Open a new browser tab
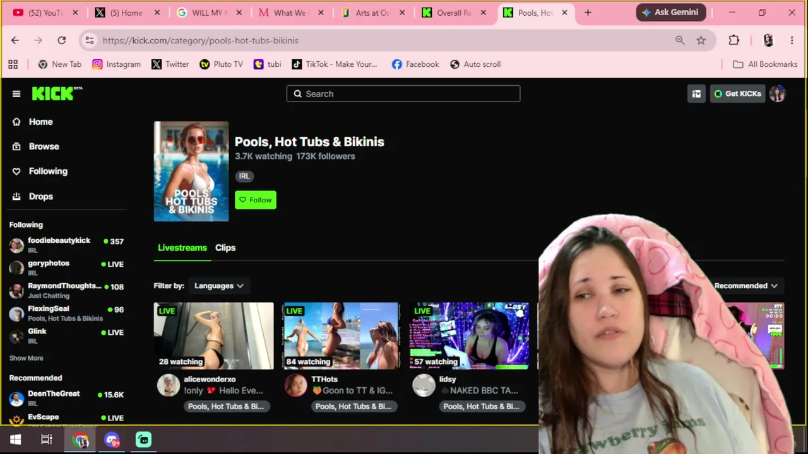This screenshot has width=808, height=454. tap(588, 13)
